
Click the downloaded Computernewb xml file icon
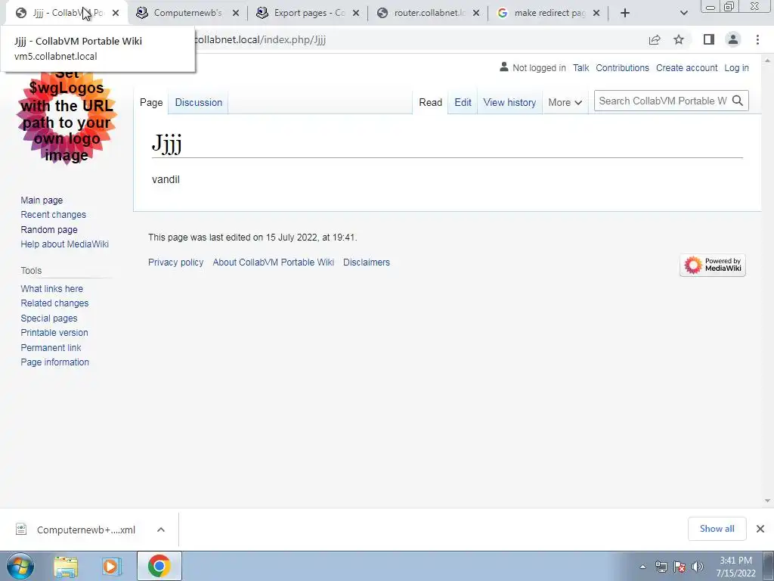point(21,529)
